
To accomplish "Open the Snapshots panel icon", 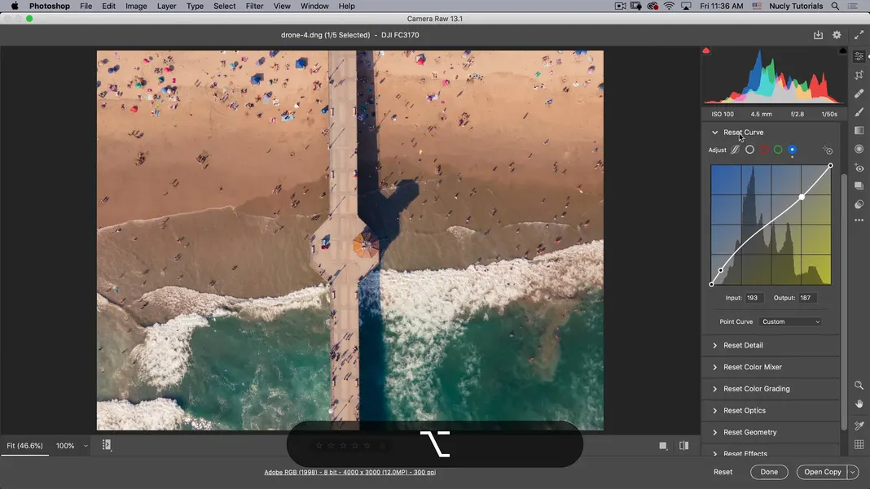I will tap(859, 186).
